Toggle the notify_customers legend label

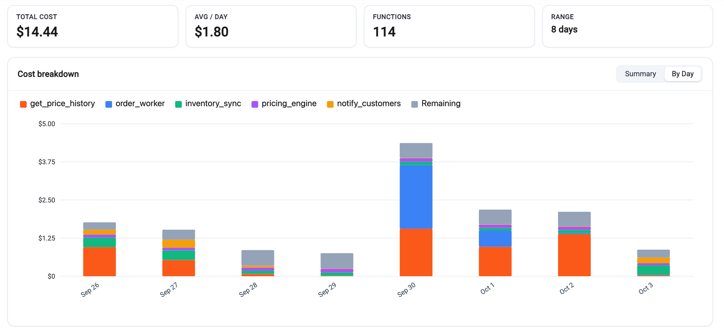click(x=369, y=103)
